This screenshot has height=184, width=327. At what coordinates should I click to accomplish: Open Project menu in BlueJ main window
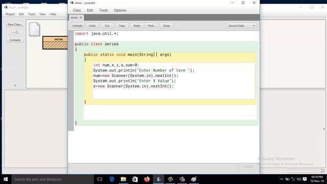click(x=10, y=14)
